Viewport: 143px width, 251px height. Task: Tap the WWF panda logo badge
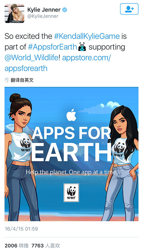71,193
